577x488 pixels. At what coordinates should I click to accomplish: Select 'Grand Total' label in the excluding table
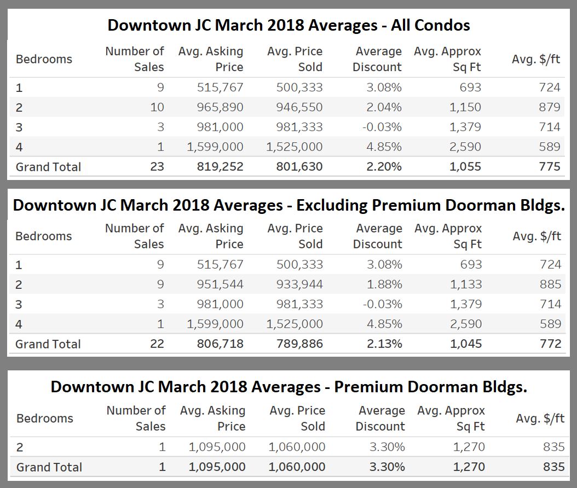48,344
